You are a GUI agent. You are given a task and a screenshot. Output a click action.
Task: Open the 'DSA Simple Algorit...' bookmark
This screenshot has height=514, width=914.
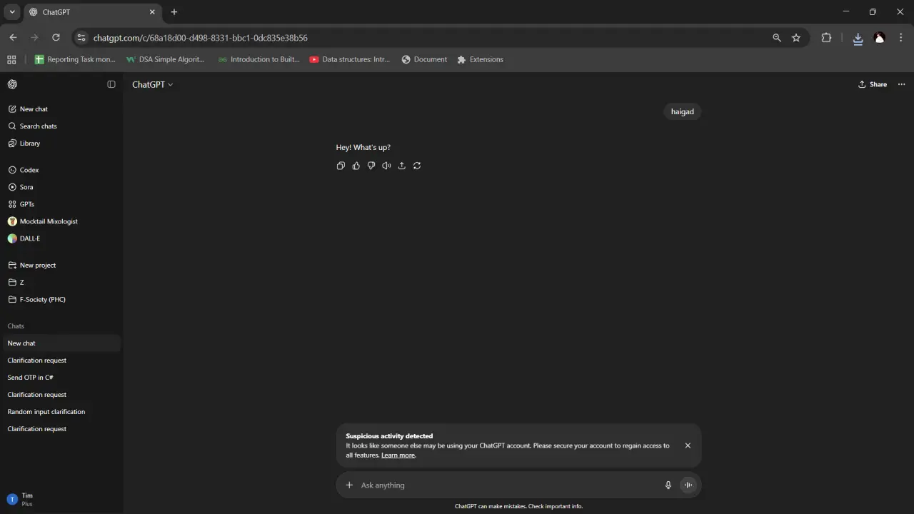pos(166,60)
